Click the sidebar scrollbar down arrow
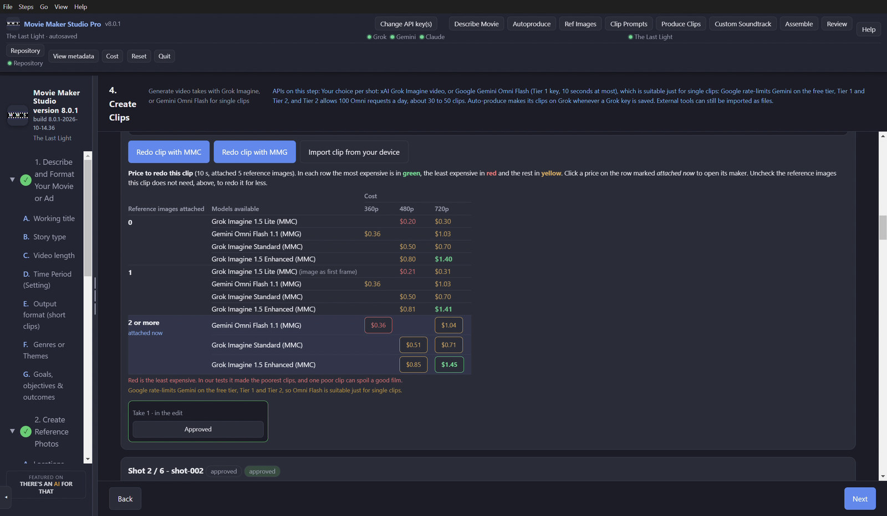 coord(88,459)
